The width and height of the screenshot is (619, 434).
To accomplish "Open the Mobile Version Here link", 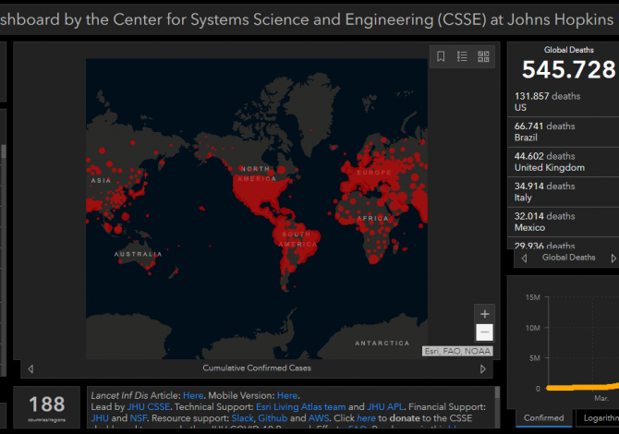I will pyautogui.click(x=287, y=395).
